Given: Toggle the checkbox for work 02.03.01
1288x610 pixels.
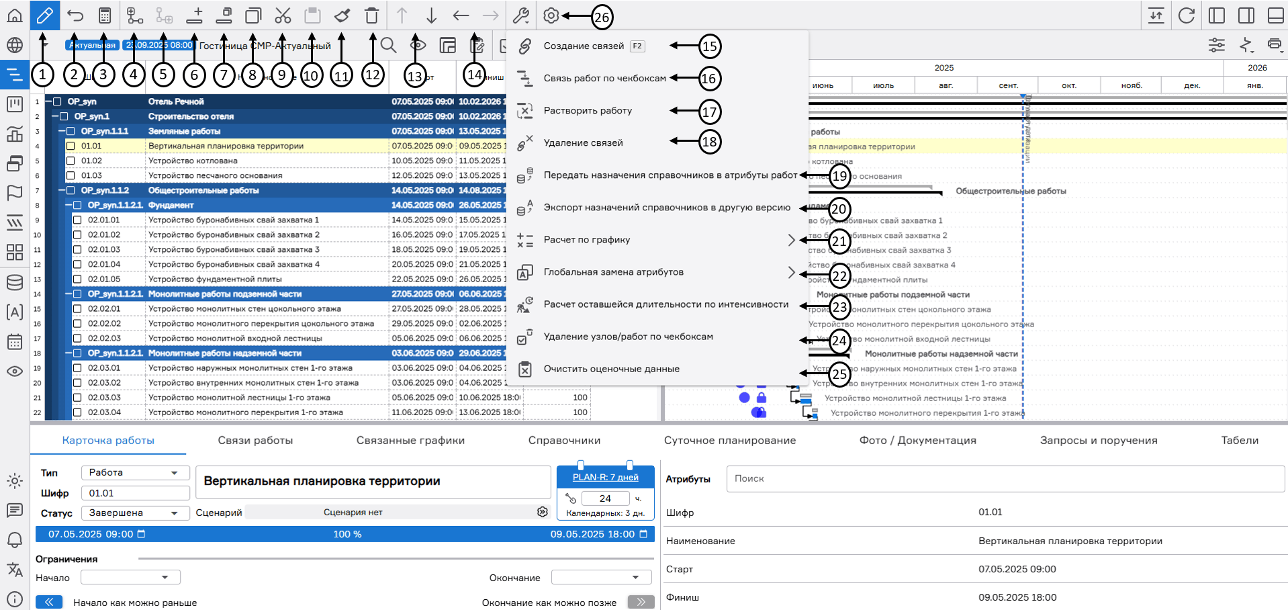Looking at the screenshot, I should [x=77, y=368].
